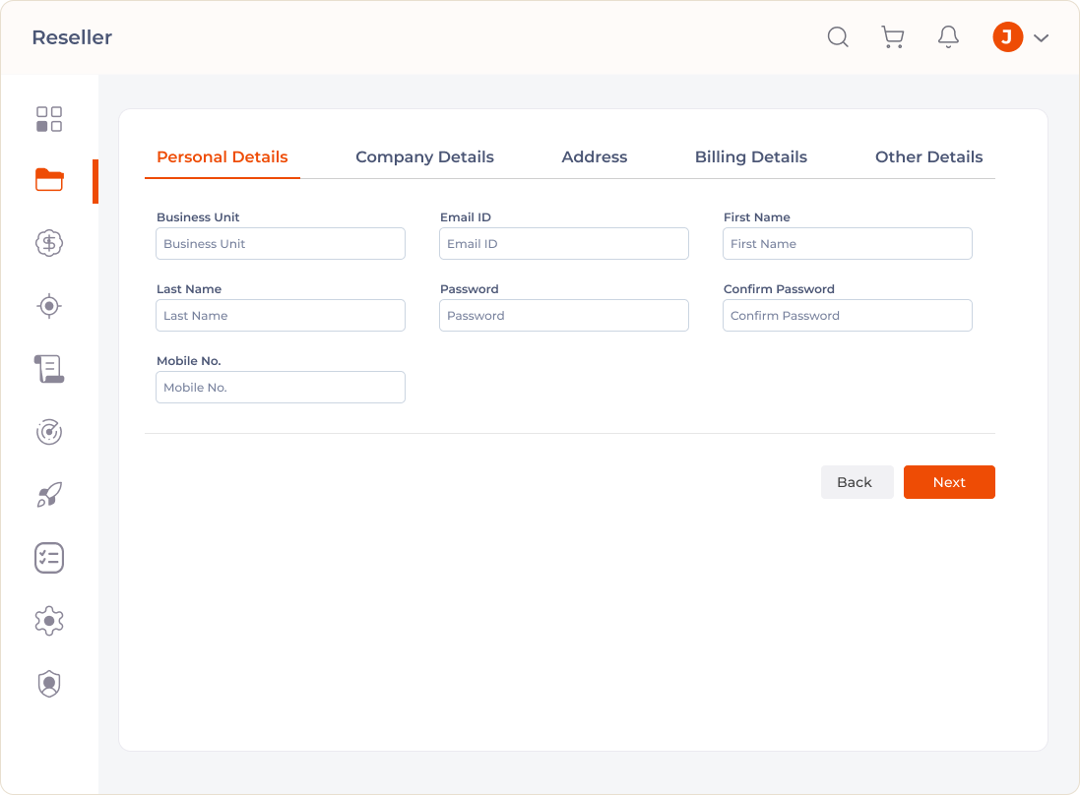Click the search magnifier icon in header
Image resolution: width=1080 pixels, height=795 pixels.
point(838,37)
